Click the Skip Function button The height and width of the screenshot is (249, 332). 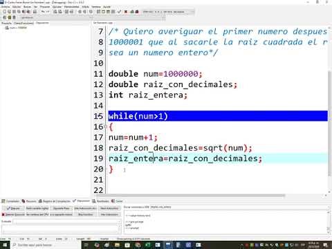86,214
